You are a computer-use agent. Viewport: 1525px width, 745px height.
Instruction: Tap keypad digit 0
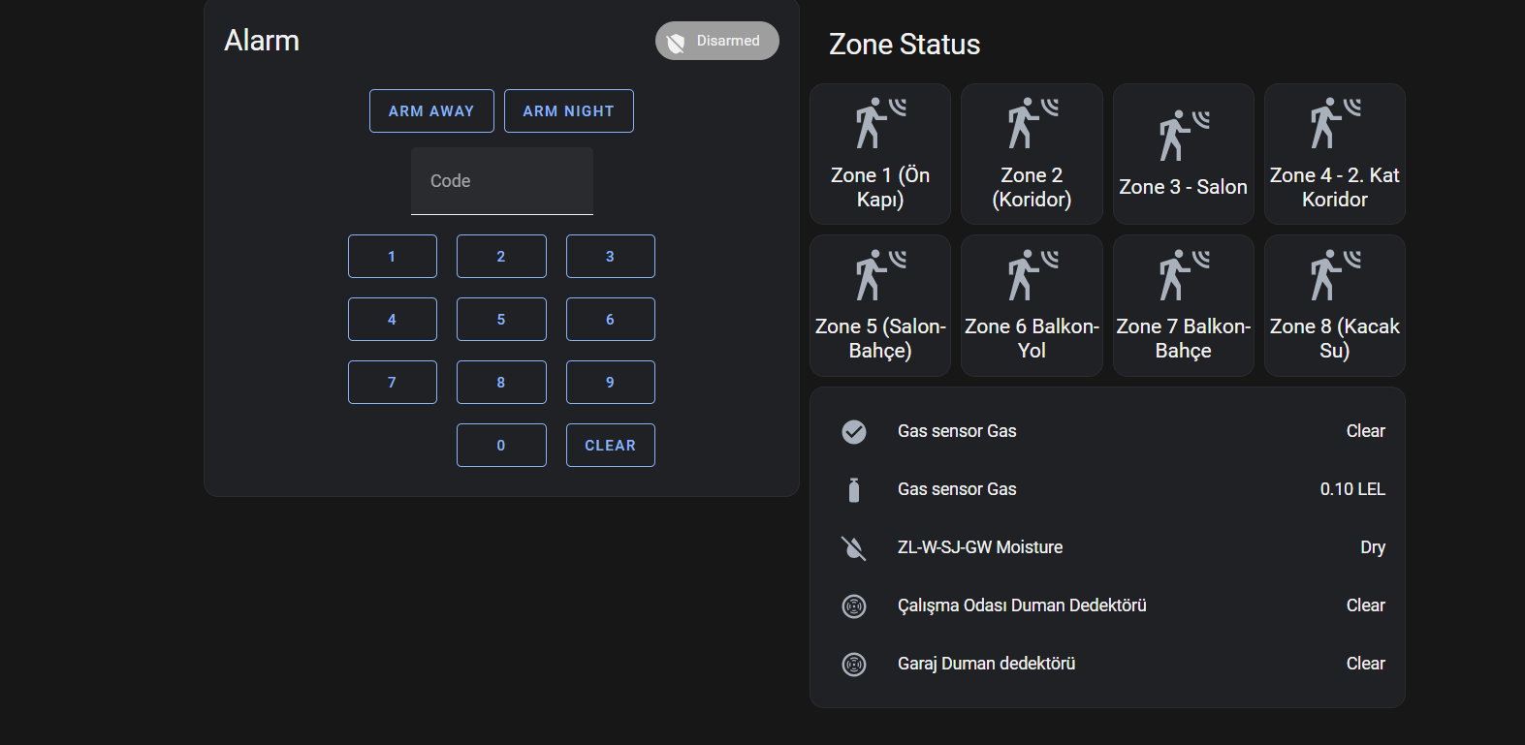[x=501, y=445]
